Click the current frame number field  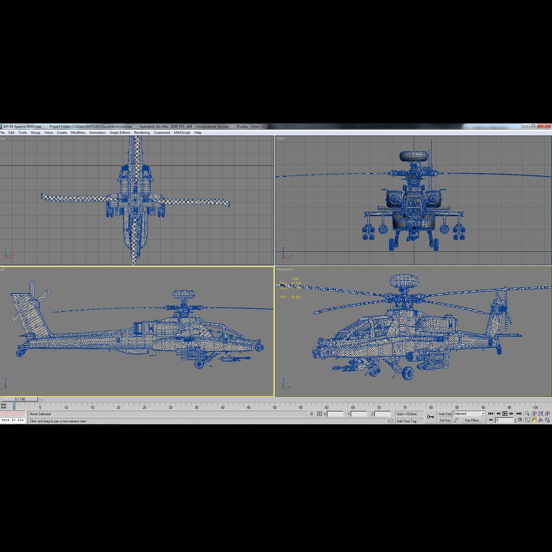coord(504,420)
